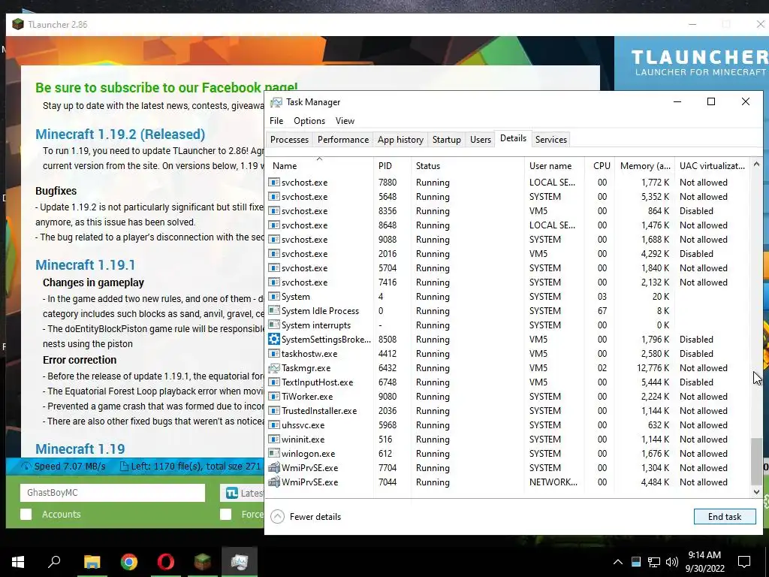
Task: Click the End task button
Action: point(725,517)
